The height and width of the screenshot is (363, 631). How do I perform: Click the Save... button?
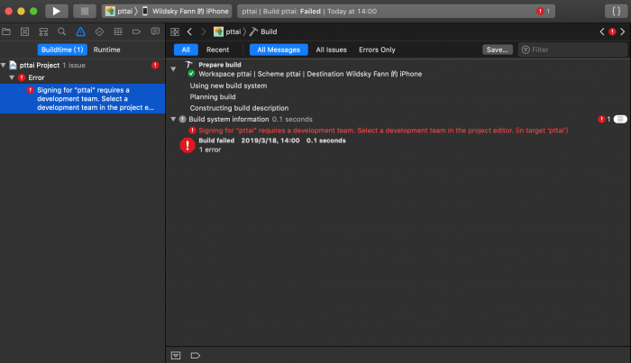497,50
